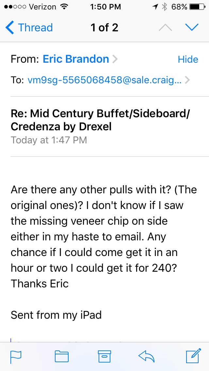Hide the sender details

(188, 59)
